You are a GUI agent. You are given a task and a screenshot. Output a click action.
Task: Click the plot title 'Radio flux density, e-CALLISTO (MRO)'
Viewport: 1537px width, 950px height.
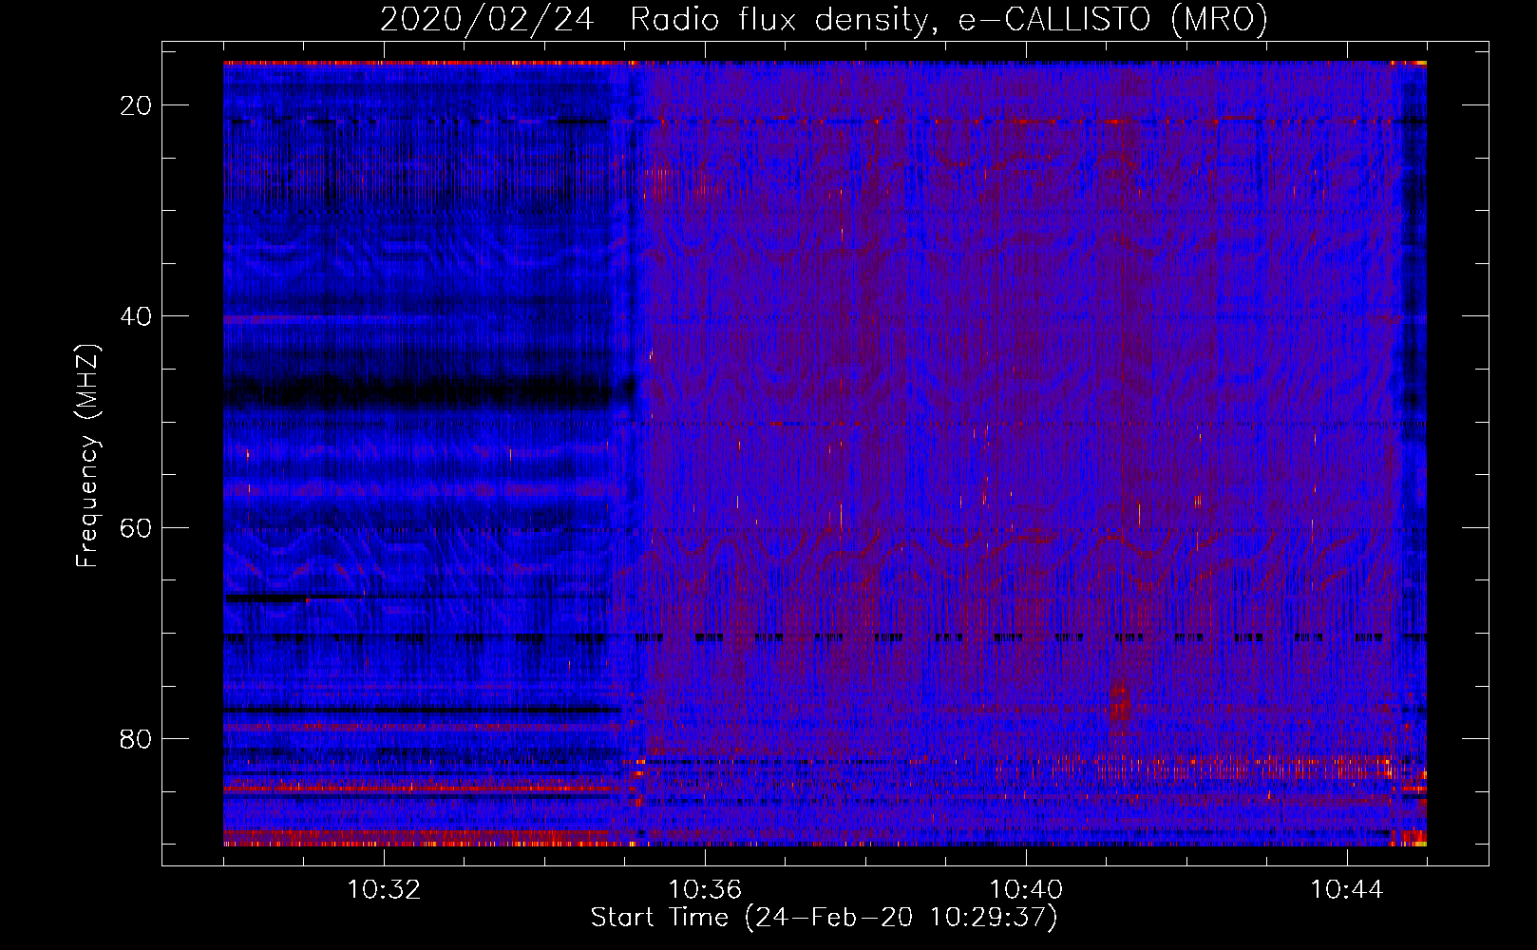948,19
